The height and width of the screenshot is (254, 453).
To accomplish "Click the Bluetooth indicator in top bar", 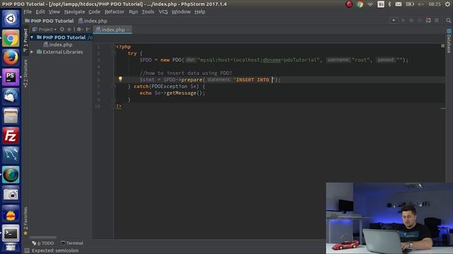I will 389,4.
